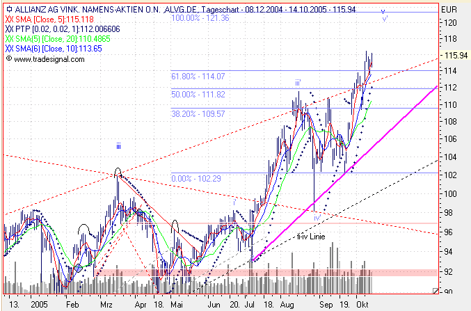Open the www.tradesignal.com link
Image resolution: width=471 pixels, height=311 pixels.
coord(49,59)
